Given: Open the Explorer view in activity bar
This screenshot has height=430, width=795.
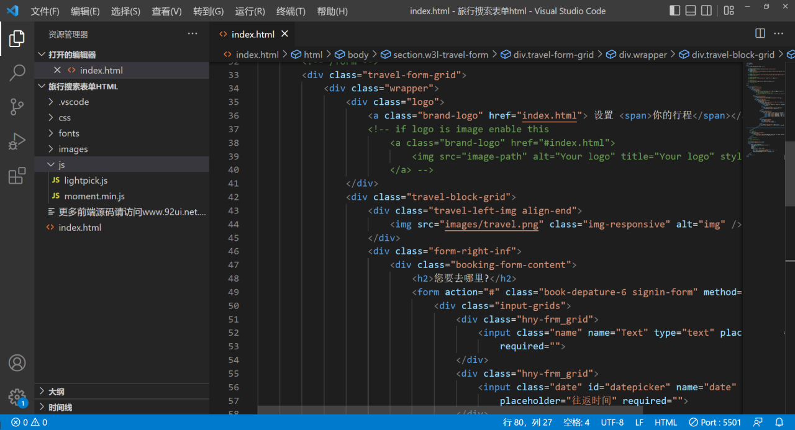Looking at the screenshot, I should point(17,39).
